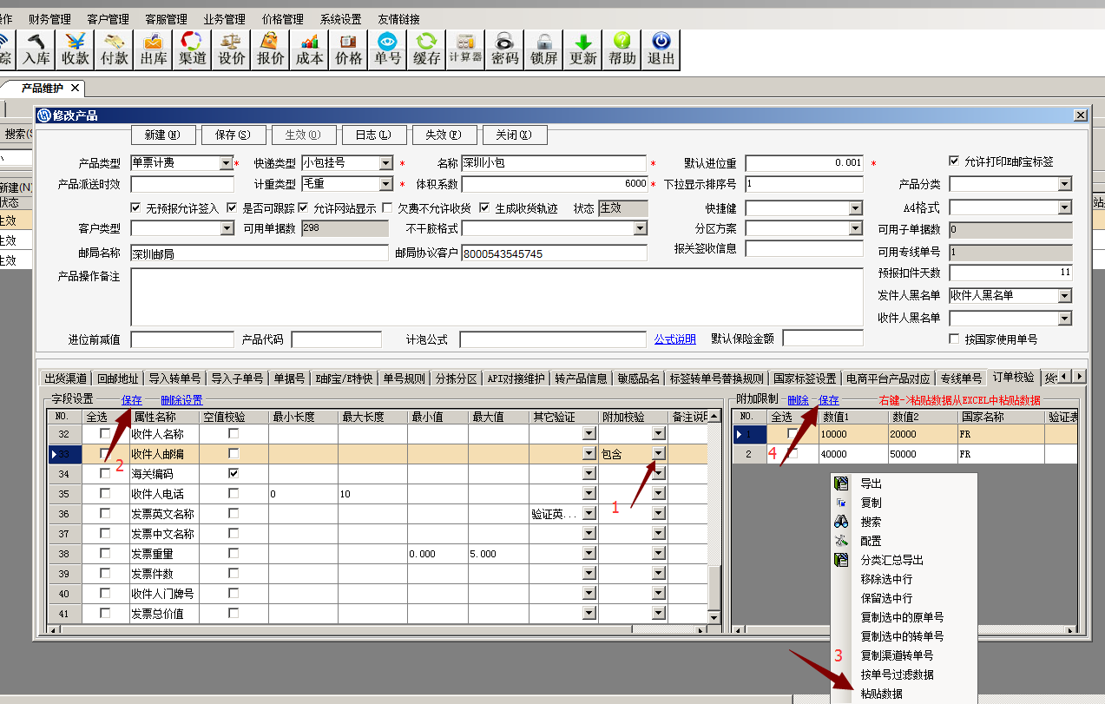The width and height of the screenshot is (1105, 704).
Task: Expand the 产品类型 dropdown
Action: point(226,163)
